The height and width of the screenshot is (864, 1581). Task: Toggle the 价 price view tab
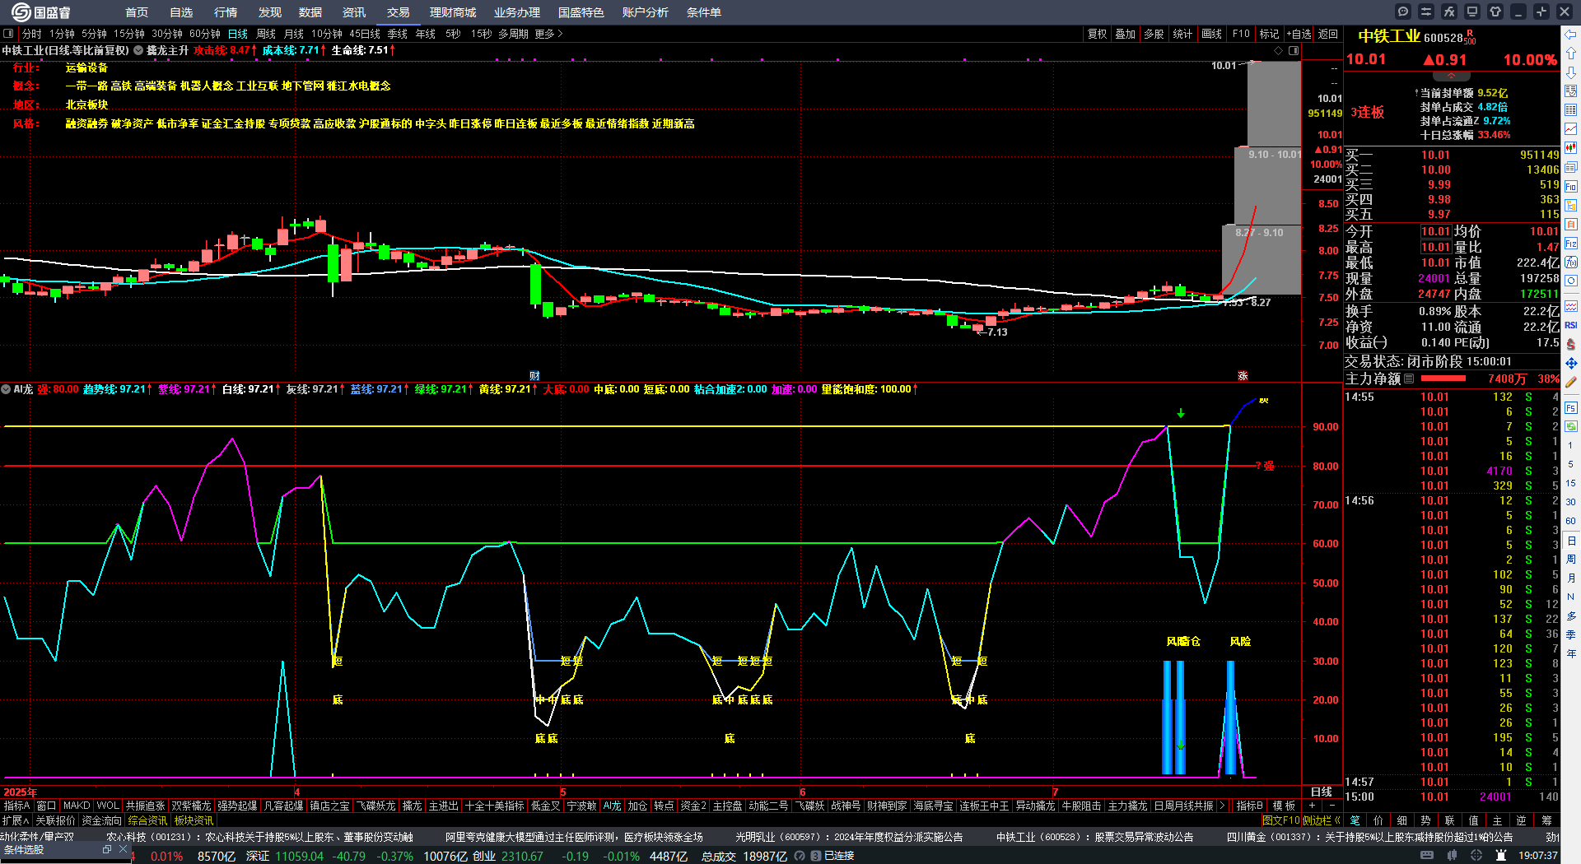pos(1378,820)
